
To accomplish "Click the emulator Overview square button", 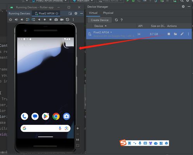I will pos(50,20).
